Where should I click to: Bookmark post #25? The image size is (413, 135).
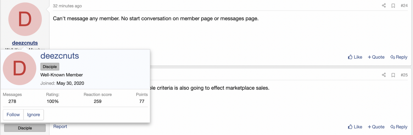coord(393,75)
